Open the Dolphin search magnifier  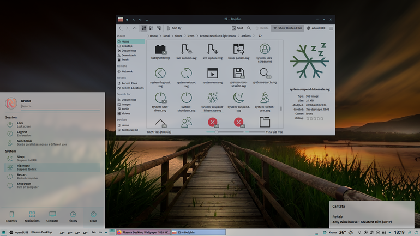point(249,28)
